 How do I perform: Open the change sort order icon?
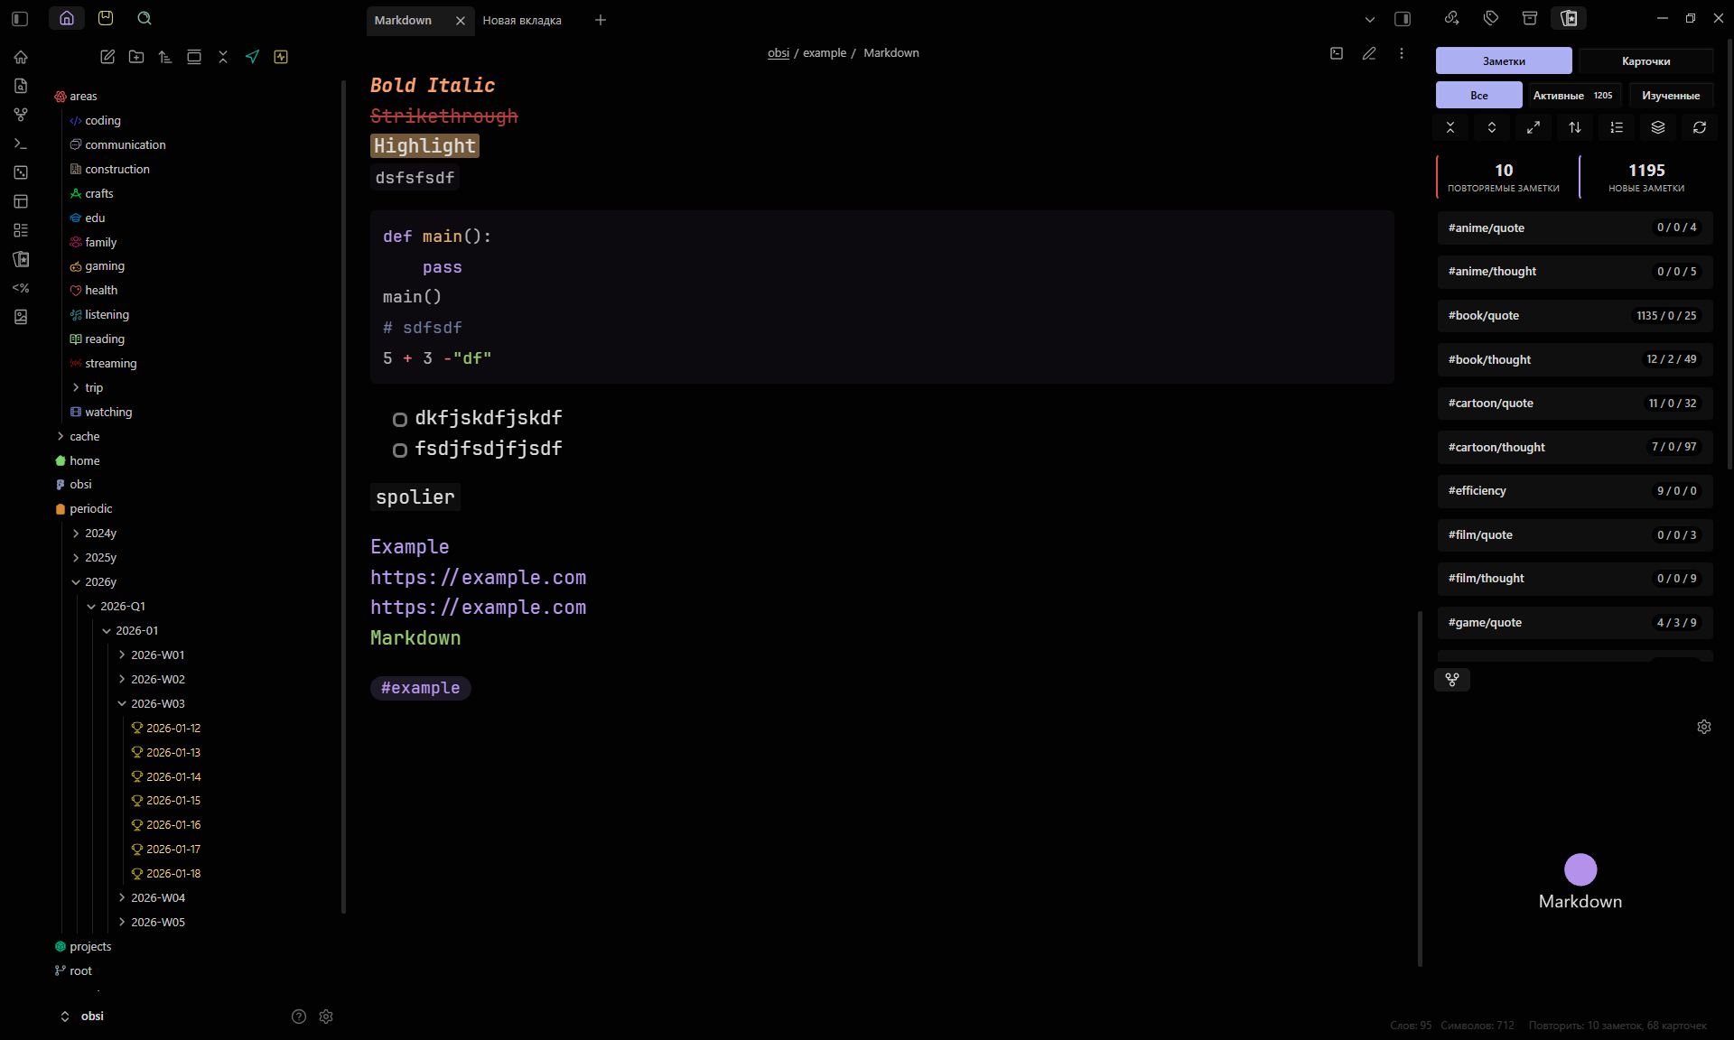(165, 57)
